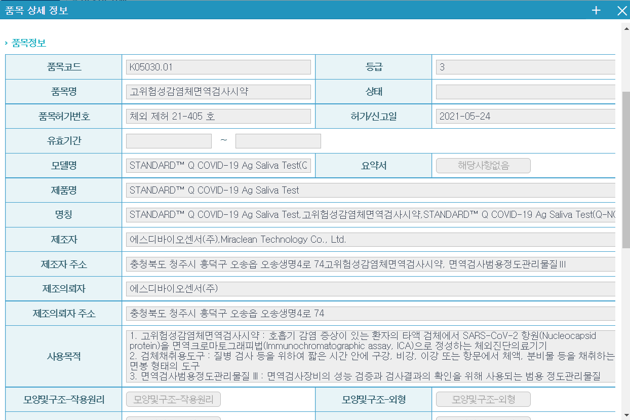Click the 등급 field showing 3
The image size is (630, 420).
(526, 67)
